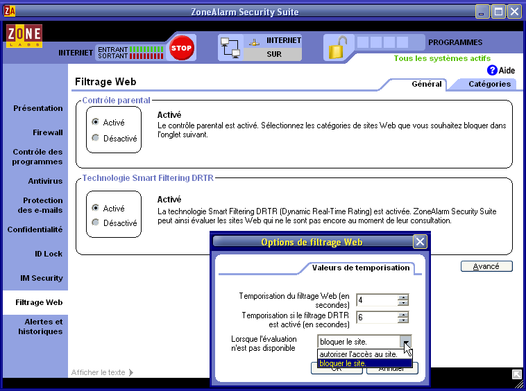Click the SUR zone label
Screen dimensions: 526x391
coord(274,54)
